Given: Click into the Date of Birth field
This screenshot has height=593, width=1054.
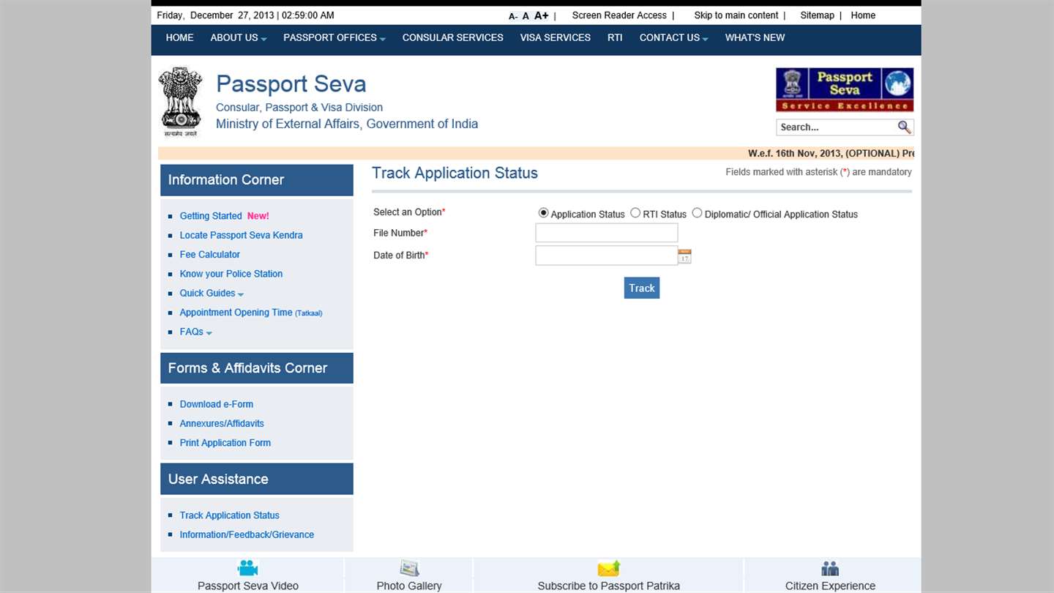Looking at the screenshot, I should click(607, 256).
